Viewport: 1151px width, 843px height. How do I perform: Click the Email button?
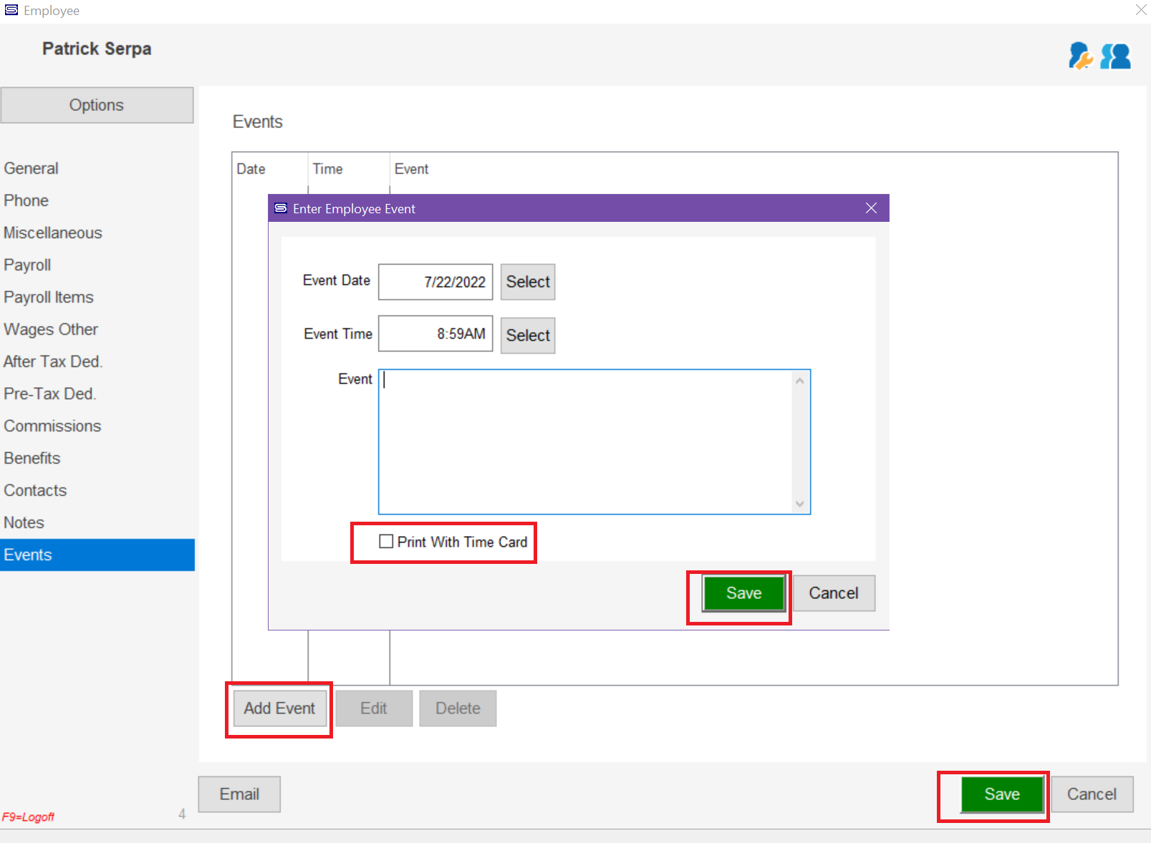click(x=239, y=794)
